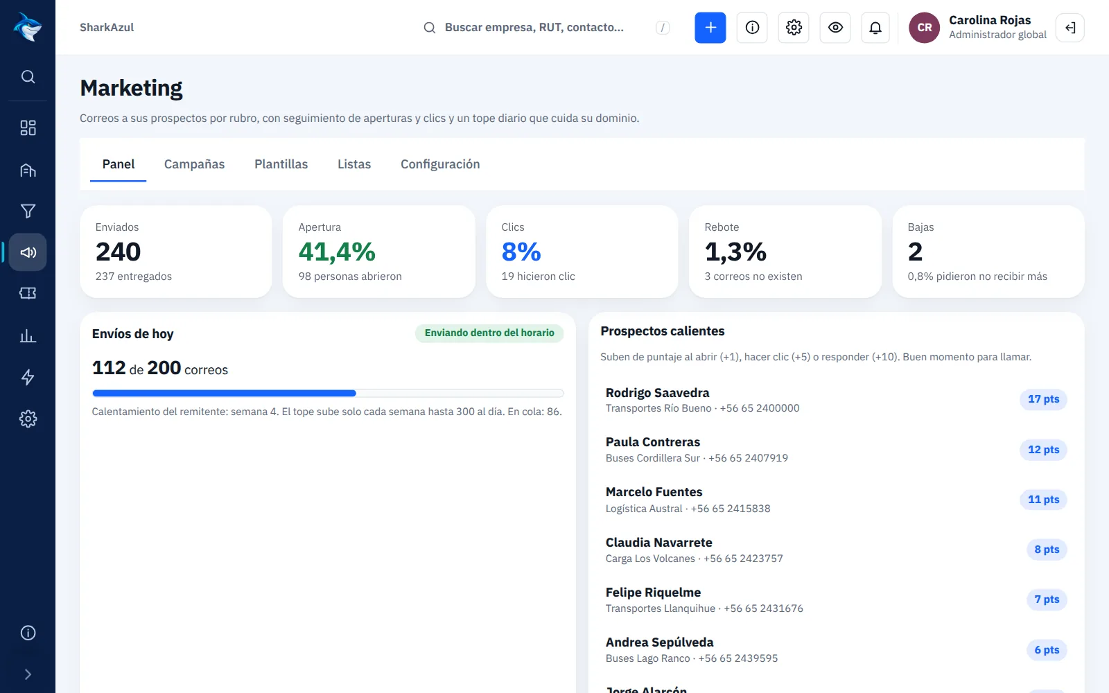The width and height of the screenshot is (1109, 693).
Task: Toggle the eye visibility button
Action: coord(835,28)
